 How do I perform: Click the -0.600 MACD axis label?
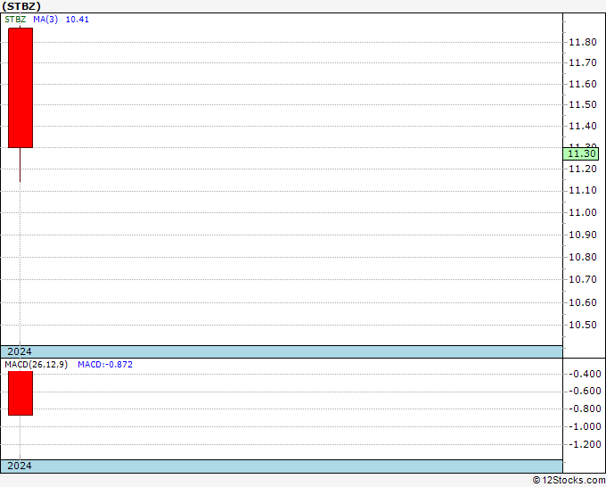point(585,391)
